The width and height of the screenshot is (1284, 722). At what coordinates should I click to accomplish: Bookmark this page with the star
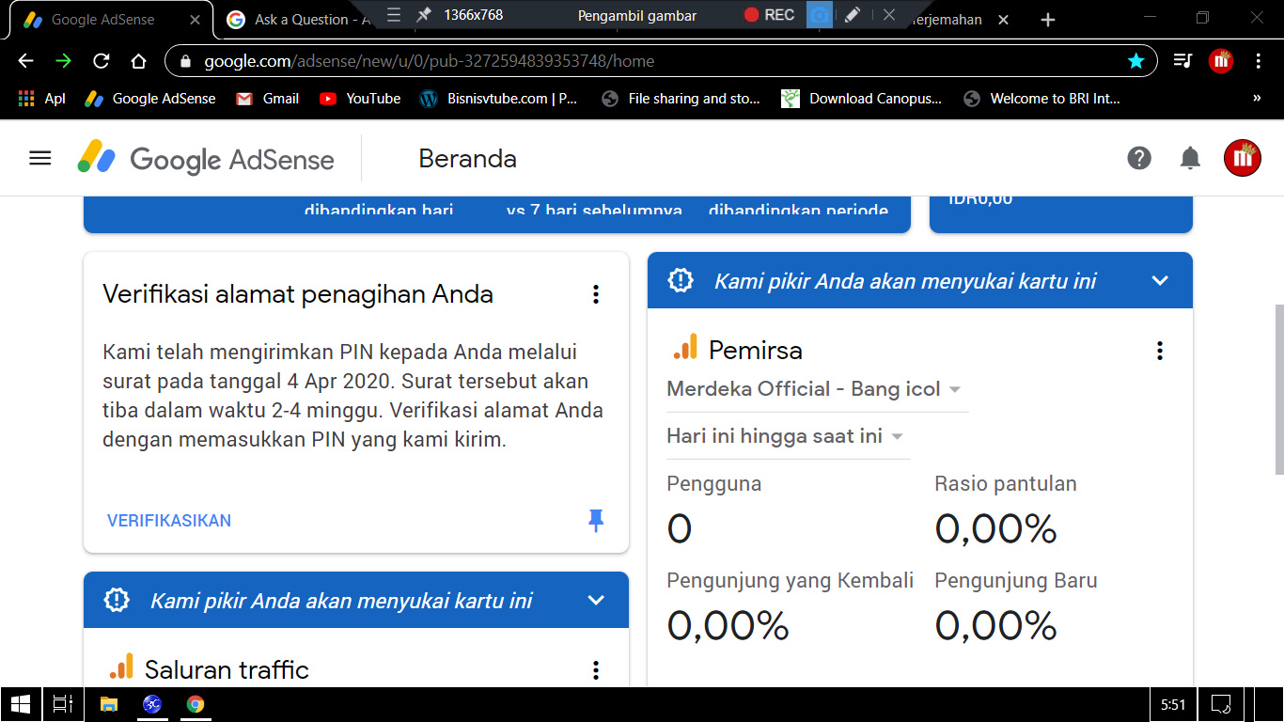1135,61
